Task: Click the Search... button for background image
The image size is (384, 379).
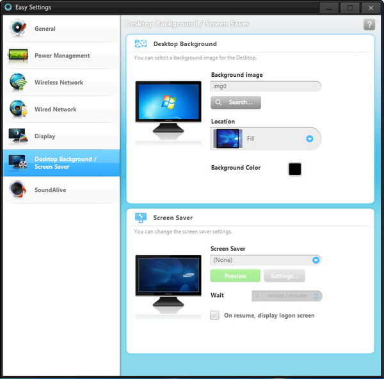Action: [x=236, y=102]
